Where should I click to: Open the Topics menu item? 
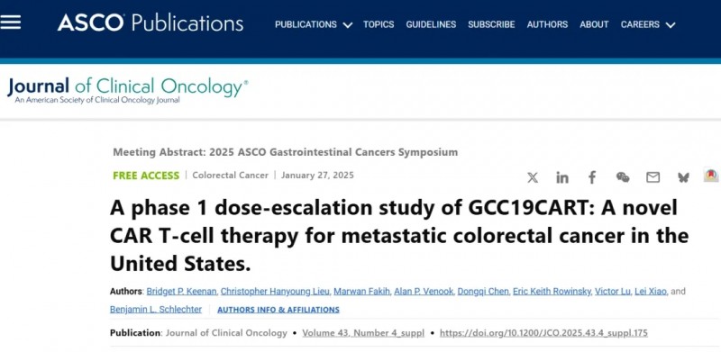(379, 25)
